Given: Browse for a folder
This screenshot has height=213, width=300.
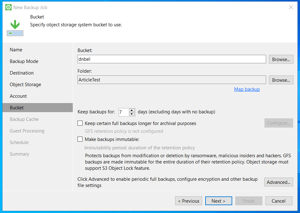Looking at the screenshot, I should (281, 80).
